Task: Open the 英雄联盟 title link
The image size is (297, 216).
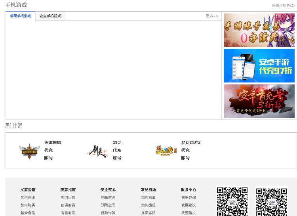Action: 53,142
